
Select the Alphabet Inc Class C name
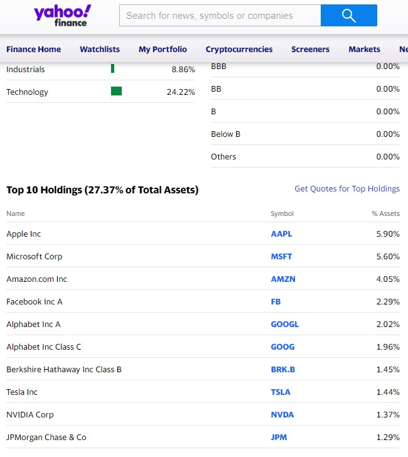[x=44, y=347]
